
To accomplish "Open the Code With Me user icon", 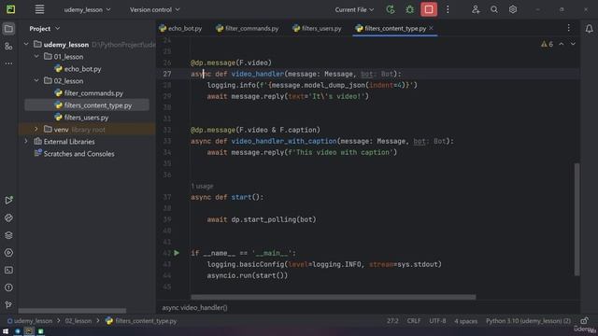I will (x=476, y=9).
